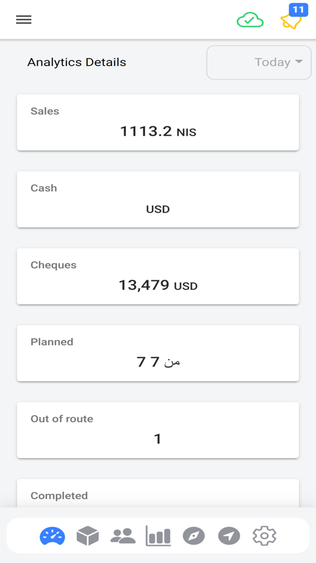316x563 pixels.
Task: Open the settings gear icon
Action: coord(265,536)
